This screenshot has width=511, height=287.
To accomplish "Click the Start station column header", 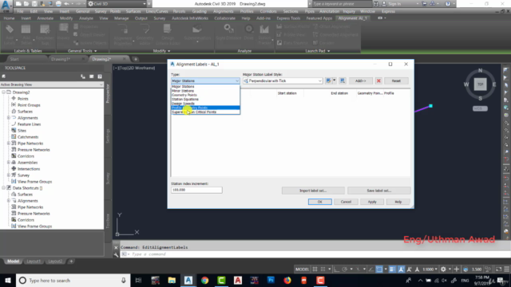I will pos(287,93).
